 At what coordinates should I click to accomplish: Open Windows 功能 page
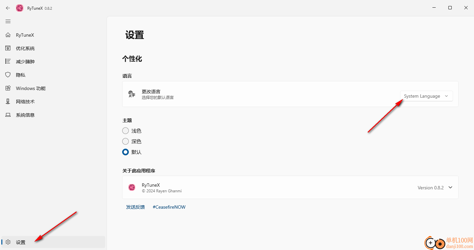[x=53, y=88]
